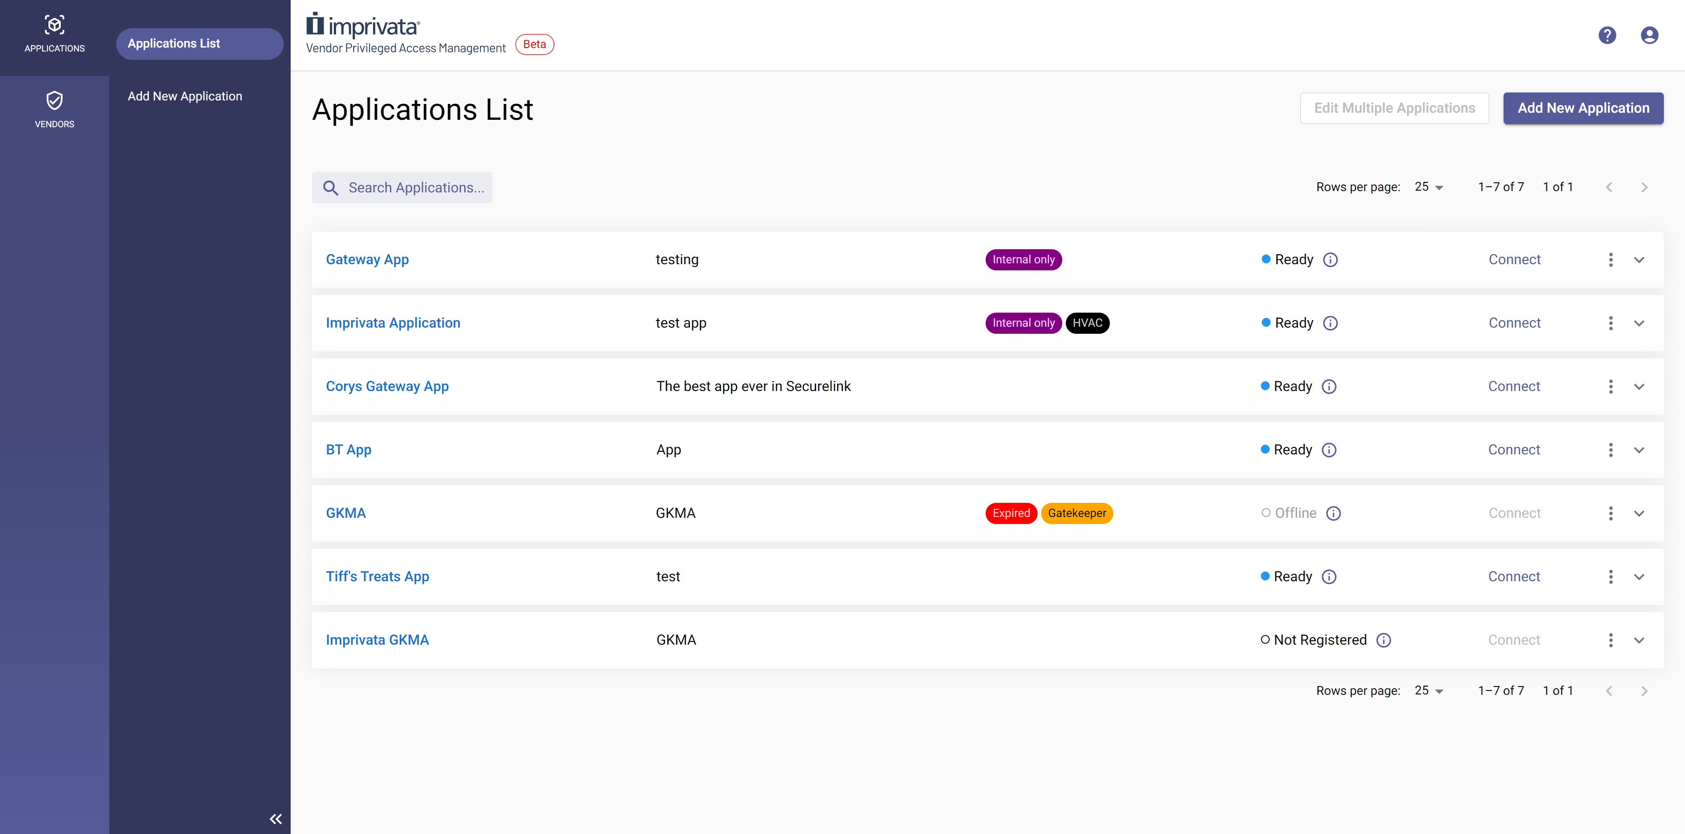Open the Corys Gateway App link
Image resolution: width=1685 pixels, height=834 pixels.
coord(387,387)
